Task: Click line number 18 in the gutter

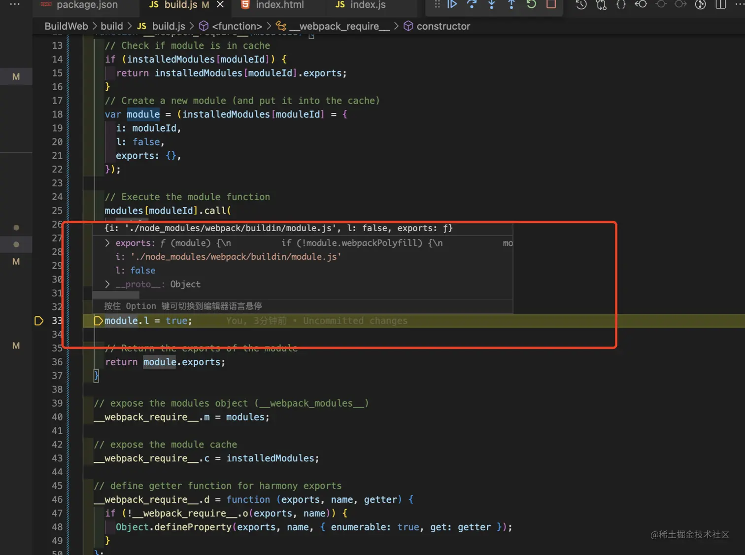Action: pos(57,114)
